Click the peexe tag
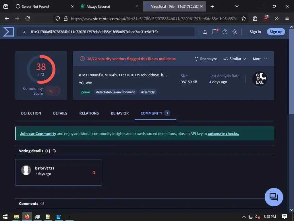The height and width of the screenshot is (221, 294). [86, 92]
